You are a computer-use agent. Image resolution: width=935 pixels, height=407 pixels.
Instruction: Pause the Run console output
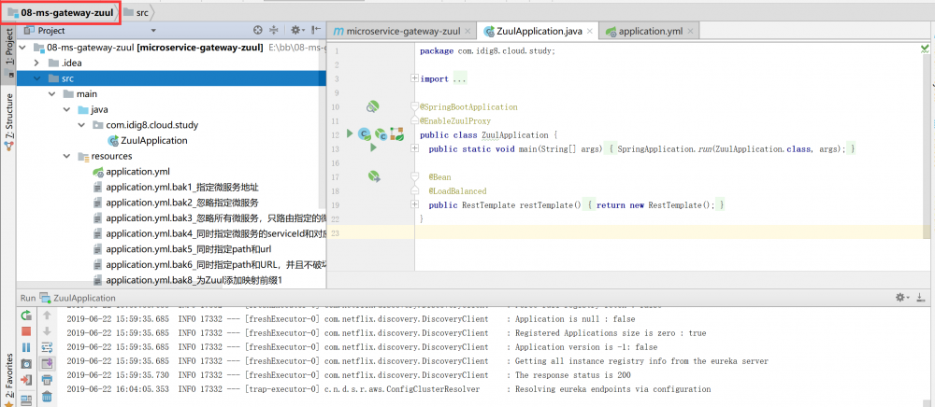point(26,347)
